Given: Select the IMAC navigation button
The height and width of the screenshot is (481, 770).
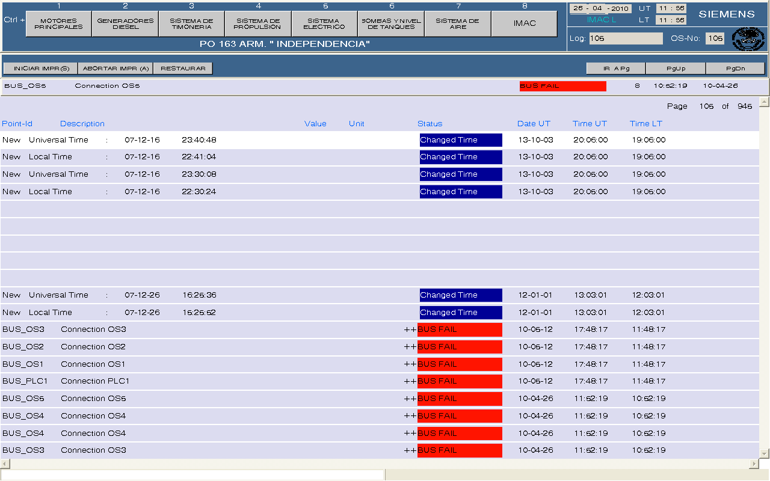Looking at the screenshot, I should pos(525,24).
